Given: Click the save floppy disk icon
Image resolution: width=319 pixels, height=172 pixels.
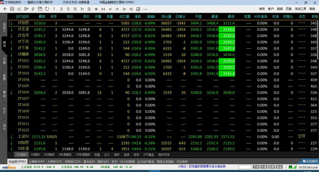Looking at the screenshot, I should point(40,9).
